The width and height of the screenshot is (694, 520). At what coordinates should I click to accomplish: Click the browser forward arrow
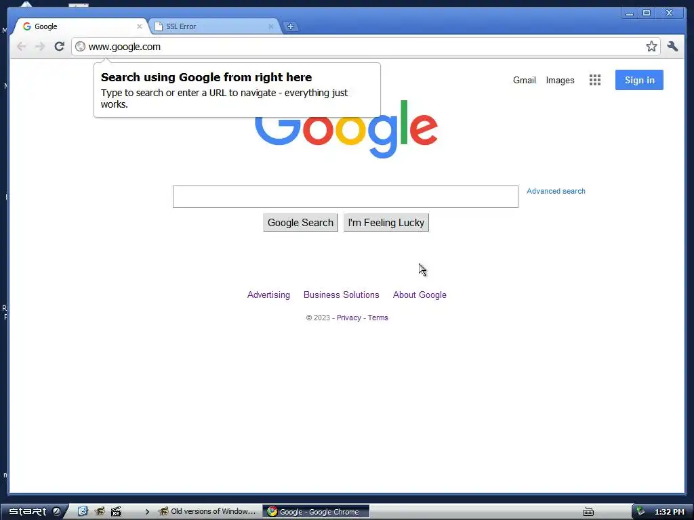[x=40, y=47]
